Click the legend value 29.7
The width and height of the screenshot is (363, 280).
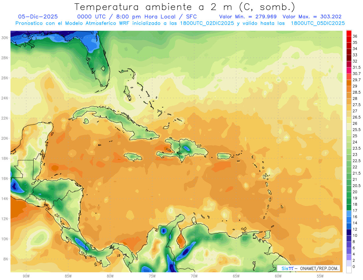pyautogui.click(x=357, y=80)
